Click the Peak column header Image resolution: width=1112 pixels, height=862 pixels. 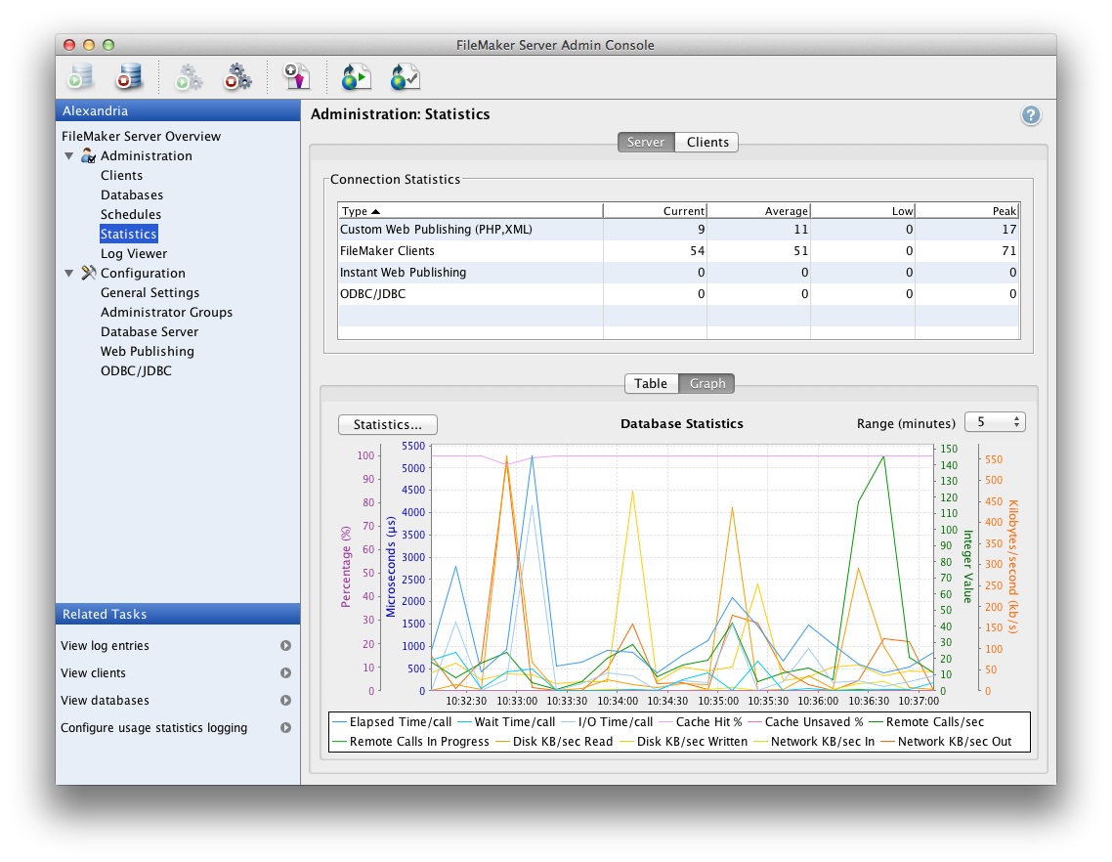click(967, 211)
